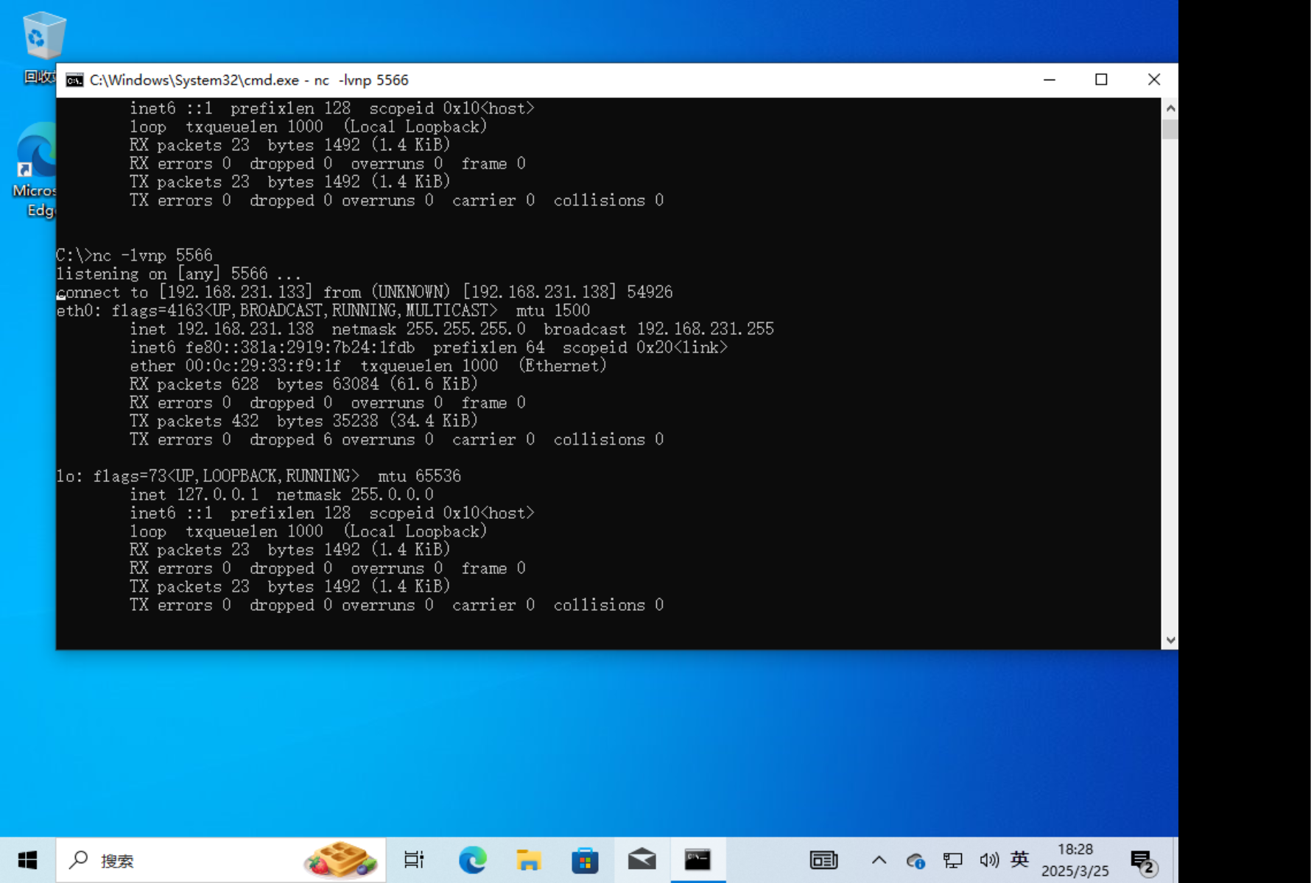Launch Microsoft Edge from the taskbar

[x=472, y=859]
